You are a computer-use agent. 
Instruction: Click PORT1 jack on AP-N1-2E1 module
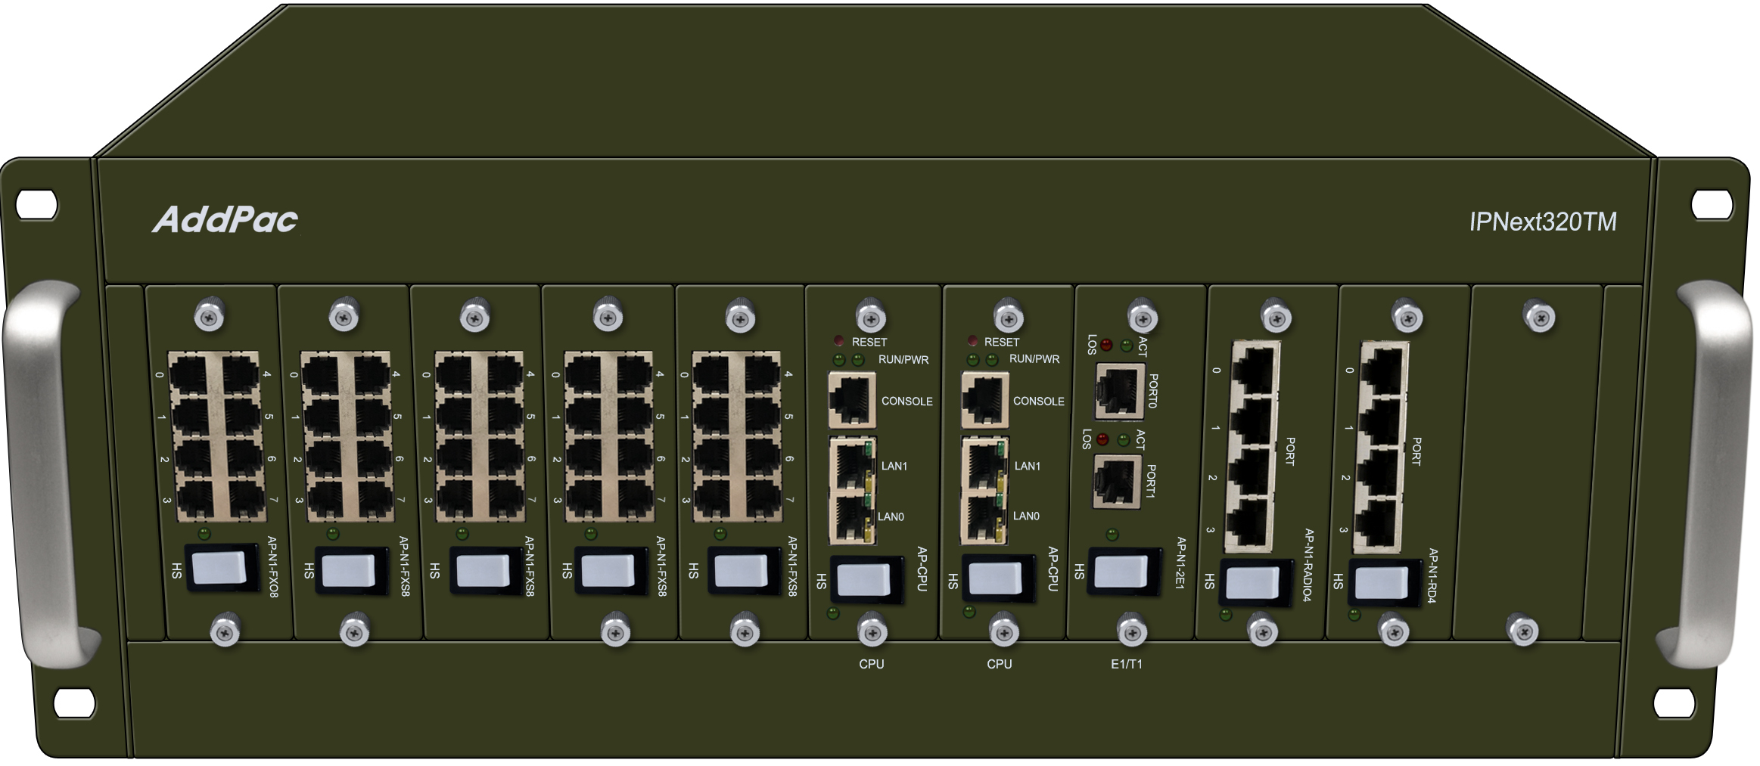1117,482
